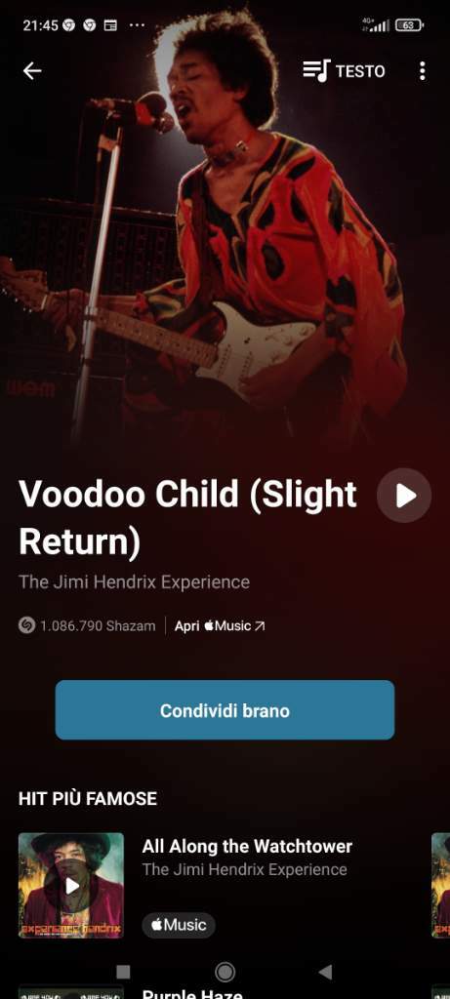Screen dimensions: 450x999
Task: Go back with the arrow icon
Action: (32, 70)
